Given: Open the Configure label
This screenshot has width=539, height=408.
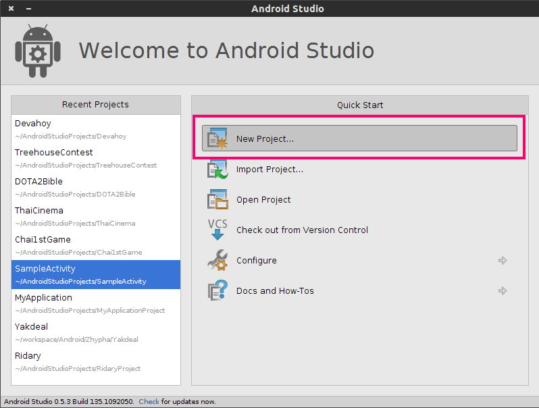Looking at the screenshot, I should coord(257,261).
